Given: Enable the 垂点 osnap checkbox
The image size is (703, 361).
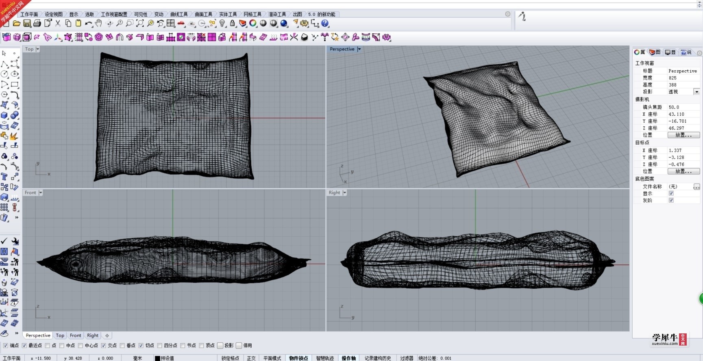Looking at the screenshot, I should pos(122,346).
